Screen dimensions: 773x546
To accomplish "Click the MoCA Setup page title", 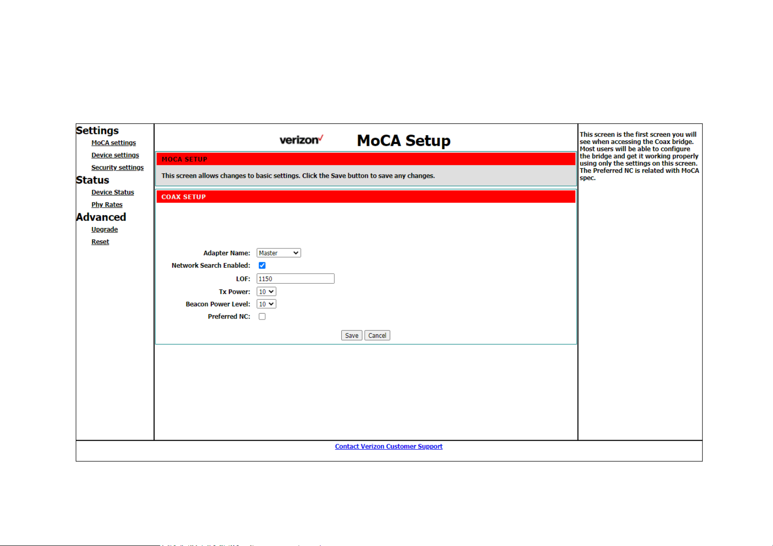I will 404,140.
